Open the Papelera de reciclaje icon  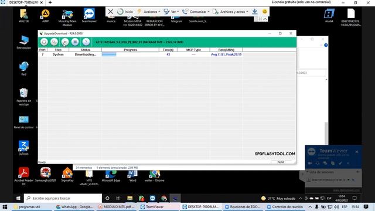[23, 97]
